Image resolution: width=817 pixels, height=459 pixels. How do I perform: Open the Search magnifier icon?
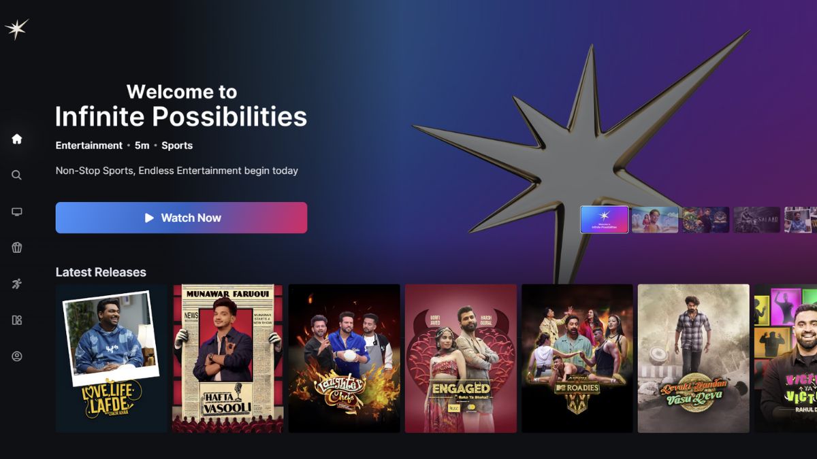coord(17,175)
